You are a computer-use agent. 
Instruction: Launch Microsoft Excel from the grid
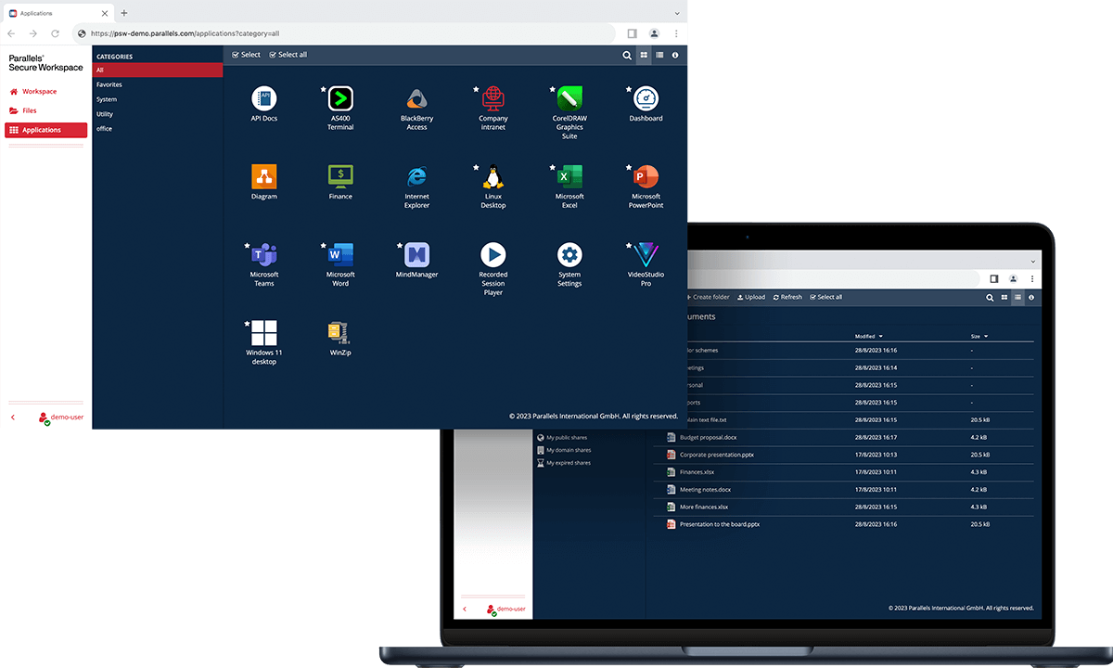[x=569, y=177]
